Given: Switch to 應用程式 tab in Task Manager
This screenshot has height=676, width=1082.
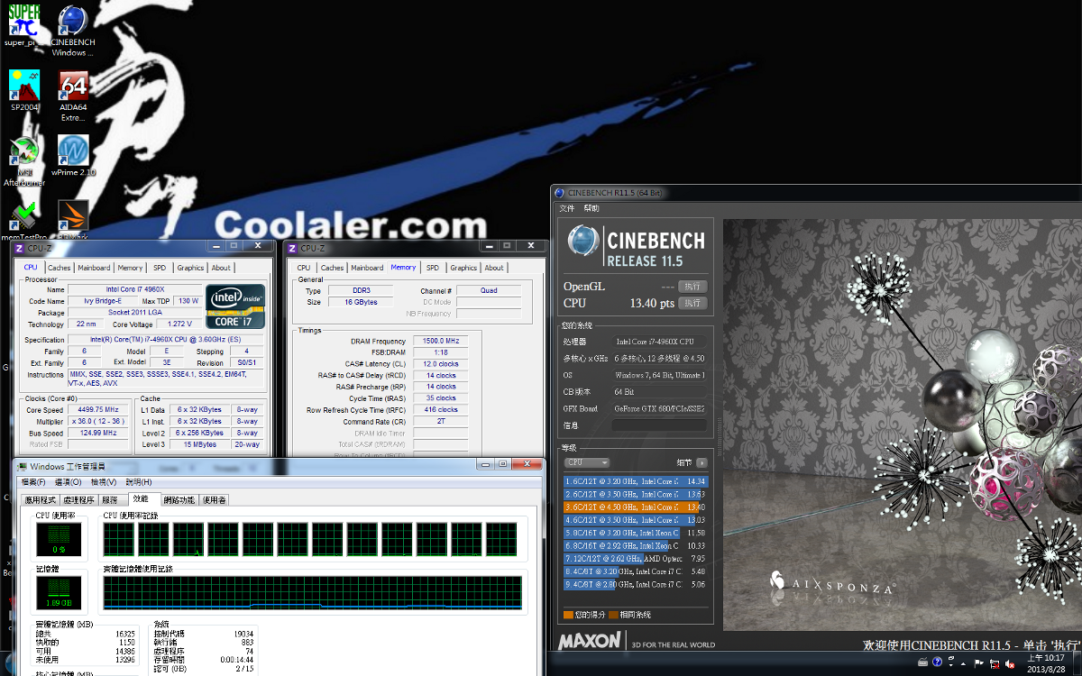Looking at the screenshot, I should coord(41,499).
